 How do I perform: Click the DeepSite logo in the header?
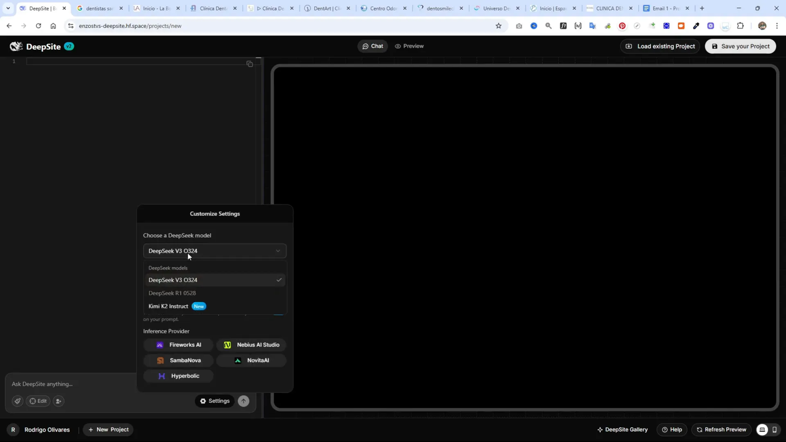(x=16, y=47)
